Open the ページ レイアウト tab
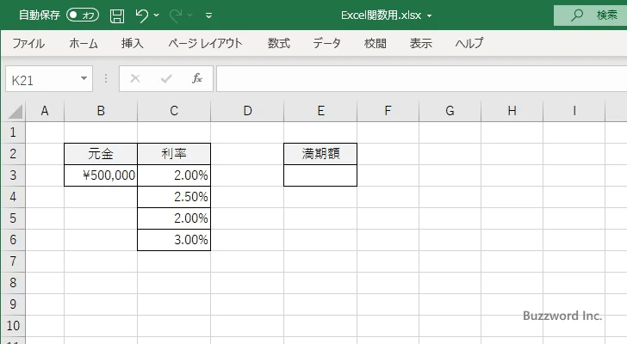The image size is (627, 344). [x=205, y=43]
